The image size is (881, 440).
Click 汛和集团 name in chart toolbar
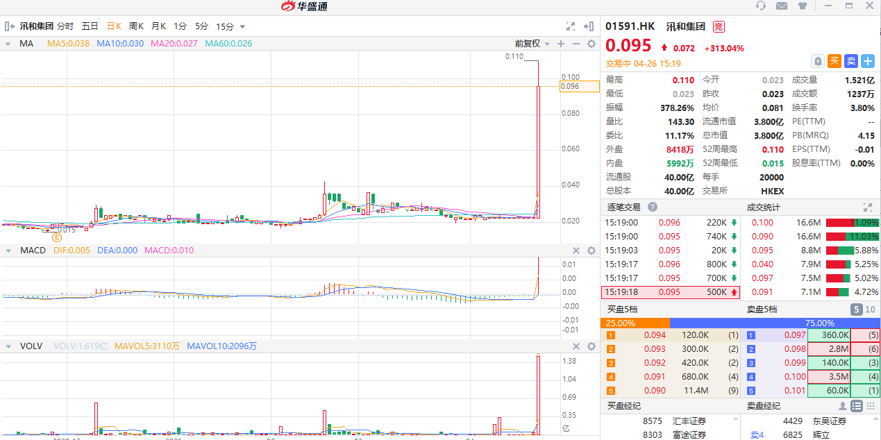click(x=35, y=26)
